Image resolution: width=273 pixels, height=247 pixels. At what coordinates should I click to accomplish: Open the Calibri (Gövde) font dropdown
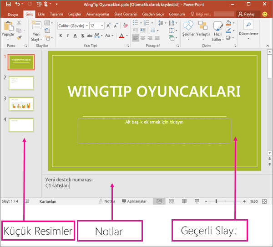pyautogui.click(x=87, y=26)
